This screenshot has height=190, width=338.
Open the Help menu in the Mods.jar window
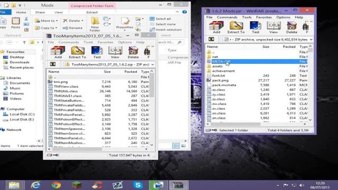(x=299, y=17)
